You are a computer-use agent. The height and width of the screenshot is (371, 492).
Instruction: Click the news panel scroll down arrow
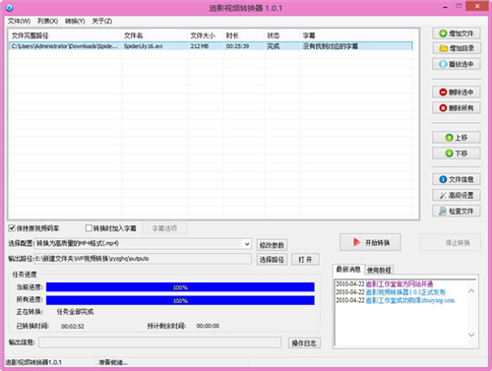pyautogui.click(x=471, y=335)
